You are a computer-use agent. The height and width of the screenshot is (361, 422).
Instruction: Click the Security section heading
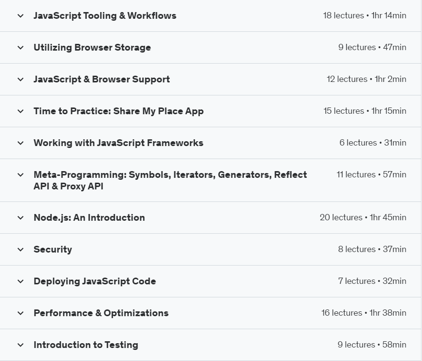click(53, 250)
